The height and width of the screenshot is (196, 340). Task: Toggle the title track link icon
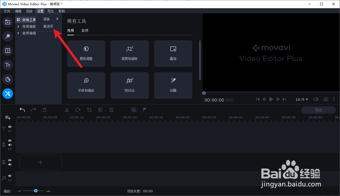pyautogui.click(x=10, y=131)
